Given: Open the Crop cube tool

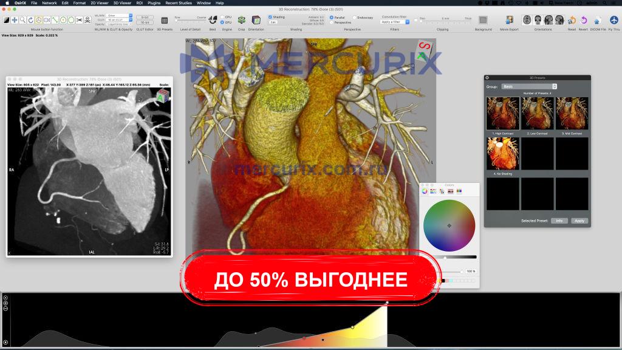Looking at the screenshot, I should click(241, 20).
